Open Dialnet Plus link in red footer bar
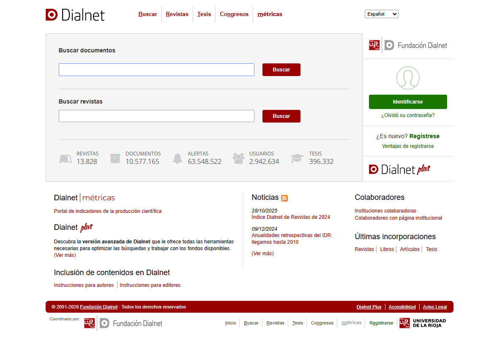Viewport: 486px width, 341px height. pyautogui.click(x=369, y=307)
